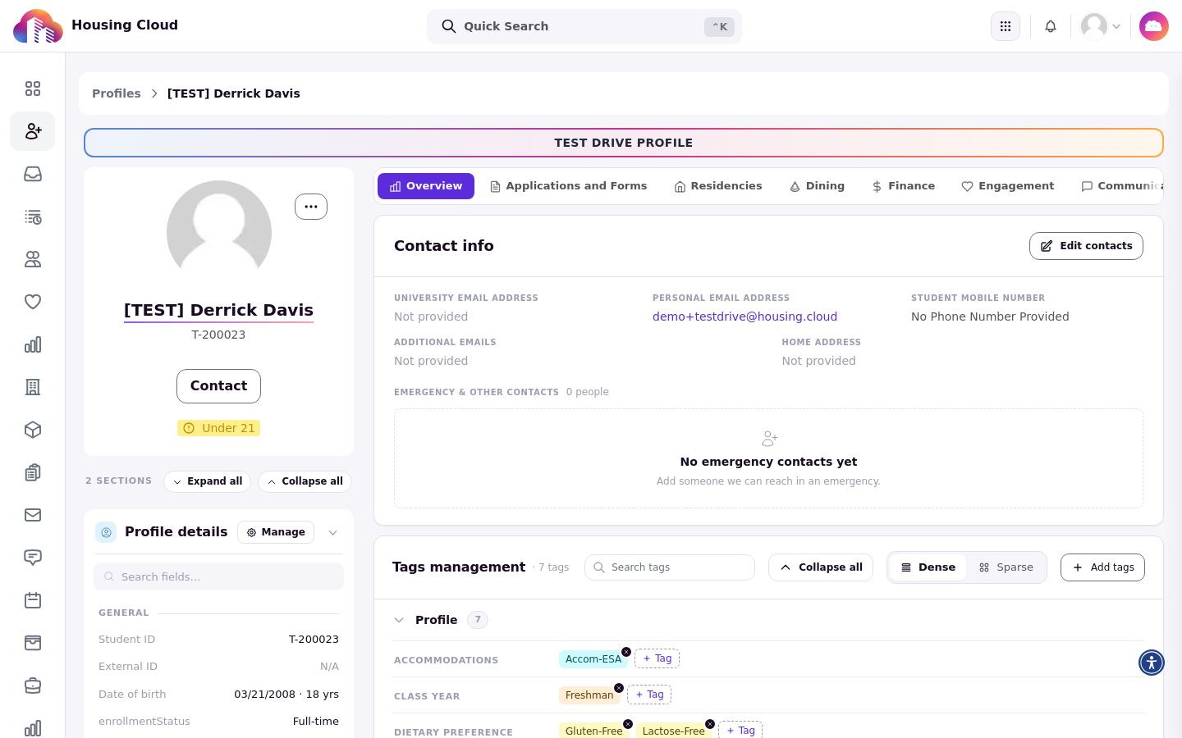The height and width of the screenshot is (738, 1182).
Task: Remove the Gluten-Free tag
Action: (x=628, y=724)
